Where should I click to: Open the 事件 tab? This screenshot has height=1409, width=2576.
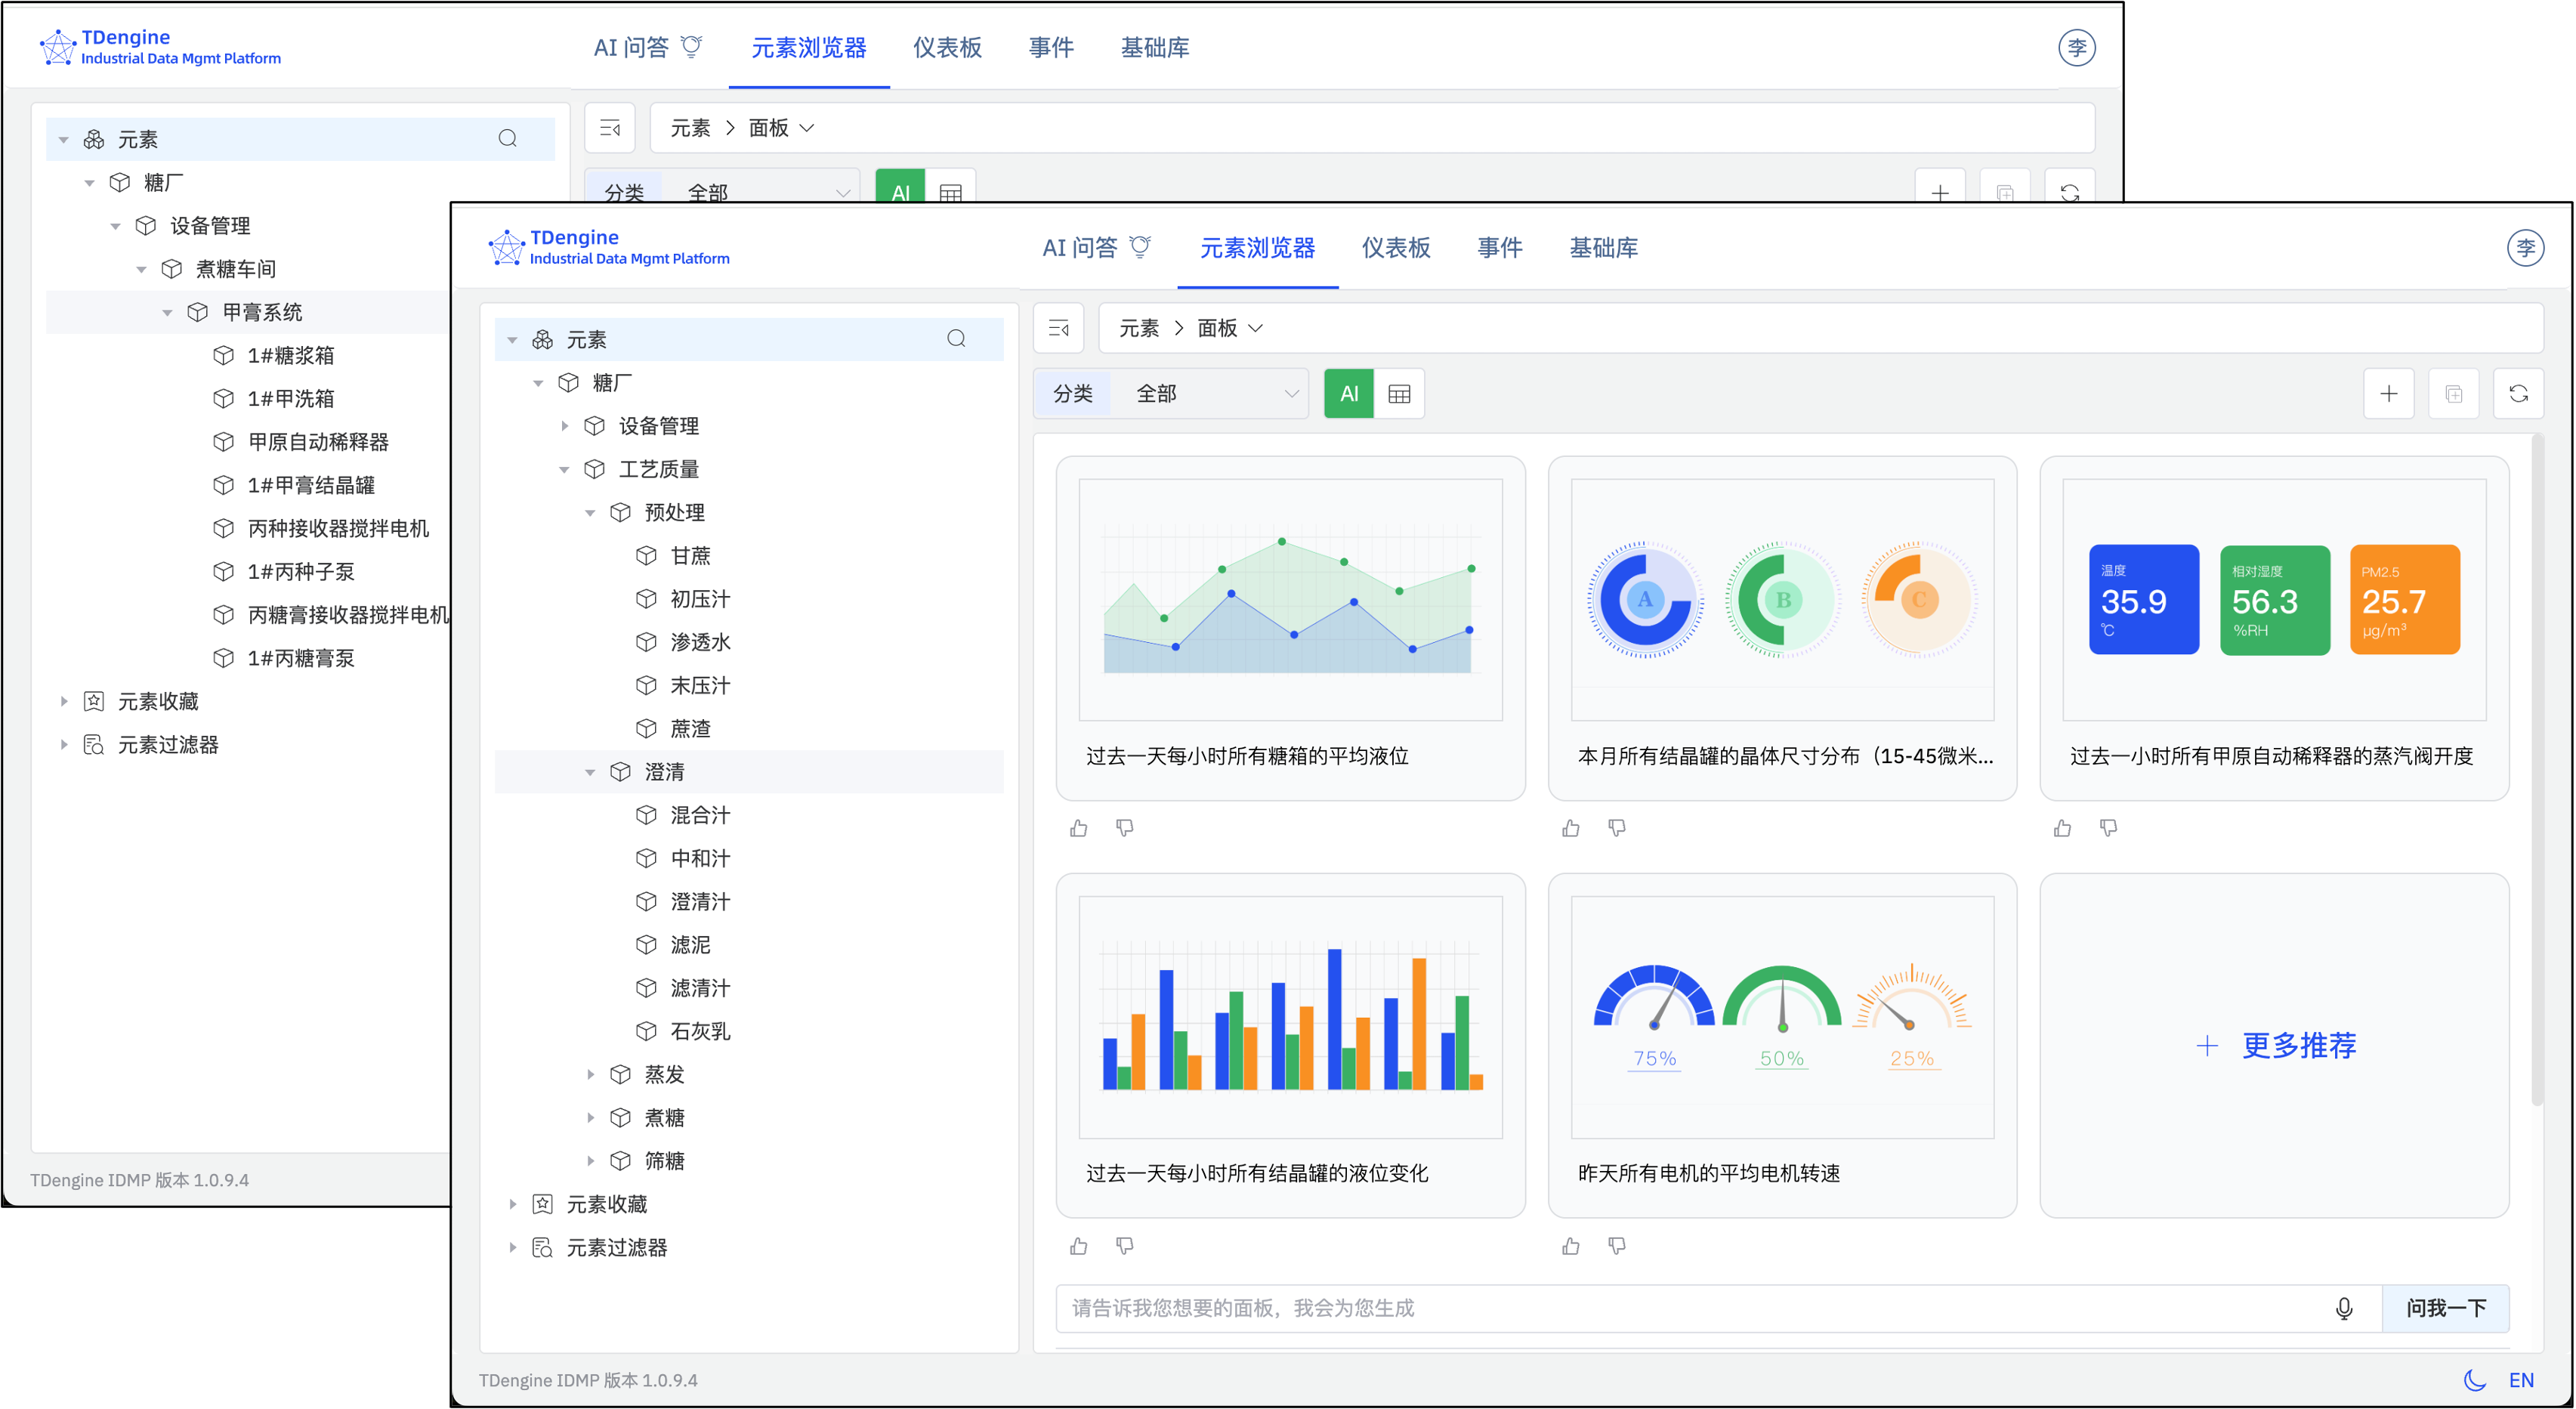1499,248
